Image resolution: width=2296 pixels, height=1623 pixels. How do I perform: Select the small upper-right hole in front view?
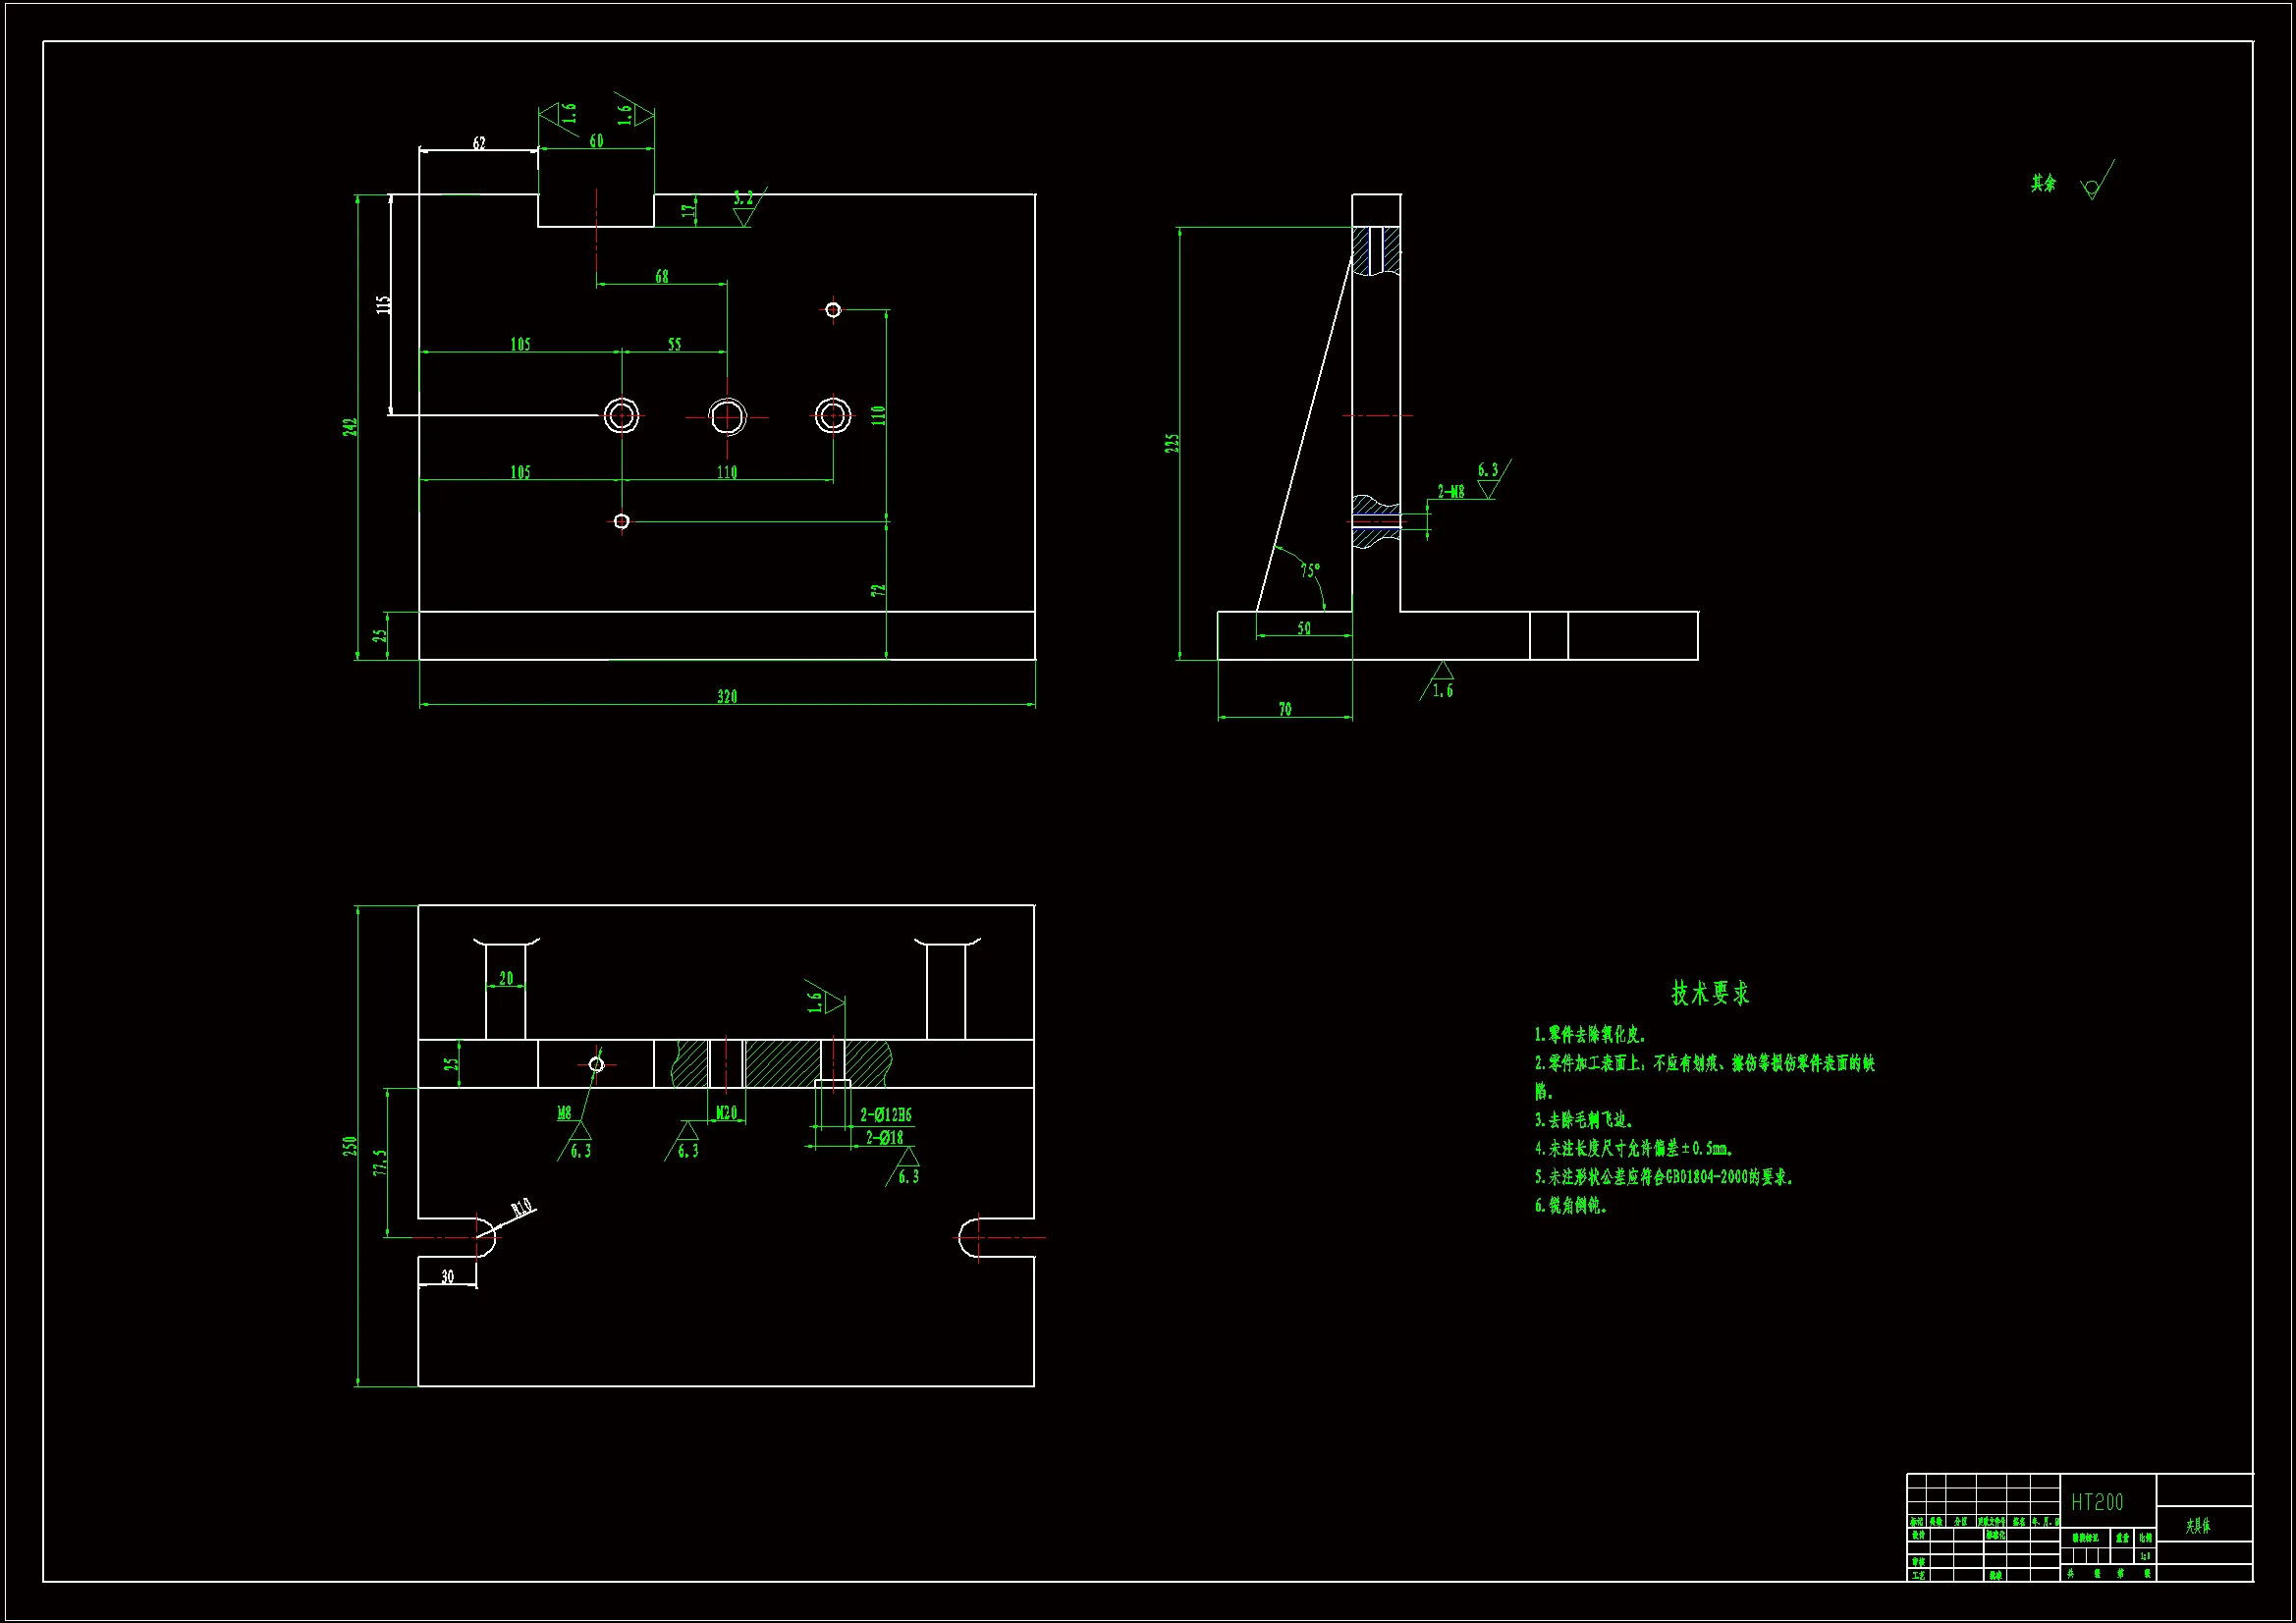point(833,310)
